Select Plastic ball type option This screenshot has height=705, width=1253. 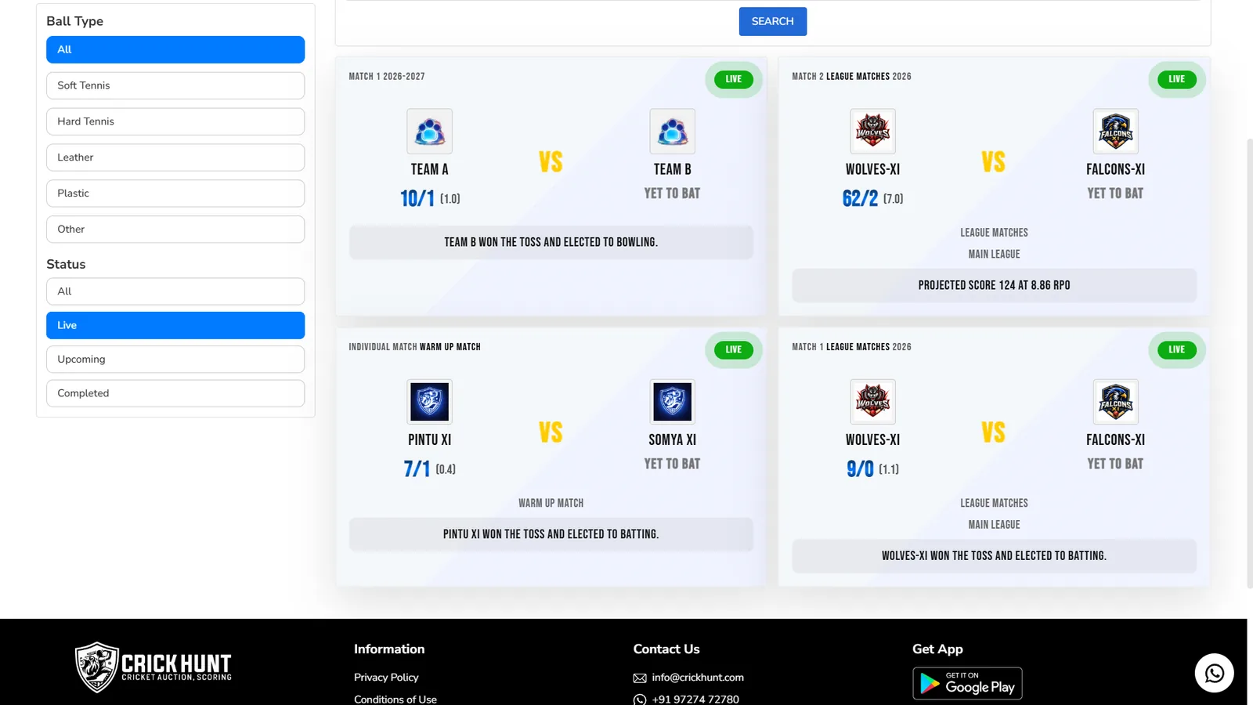point(175,193)
